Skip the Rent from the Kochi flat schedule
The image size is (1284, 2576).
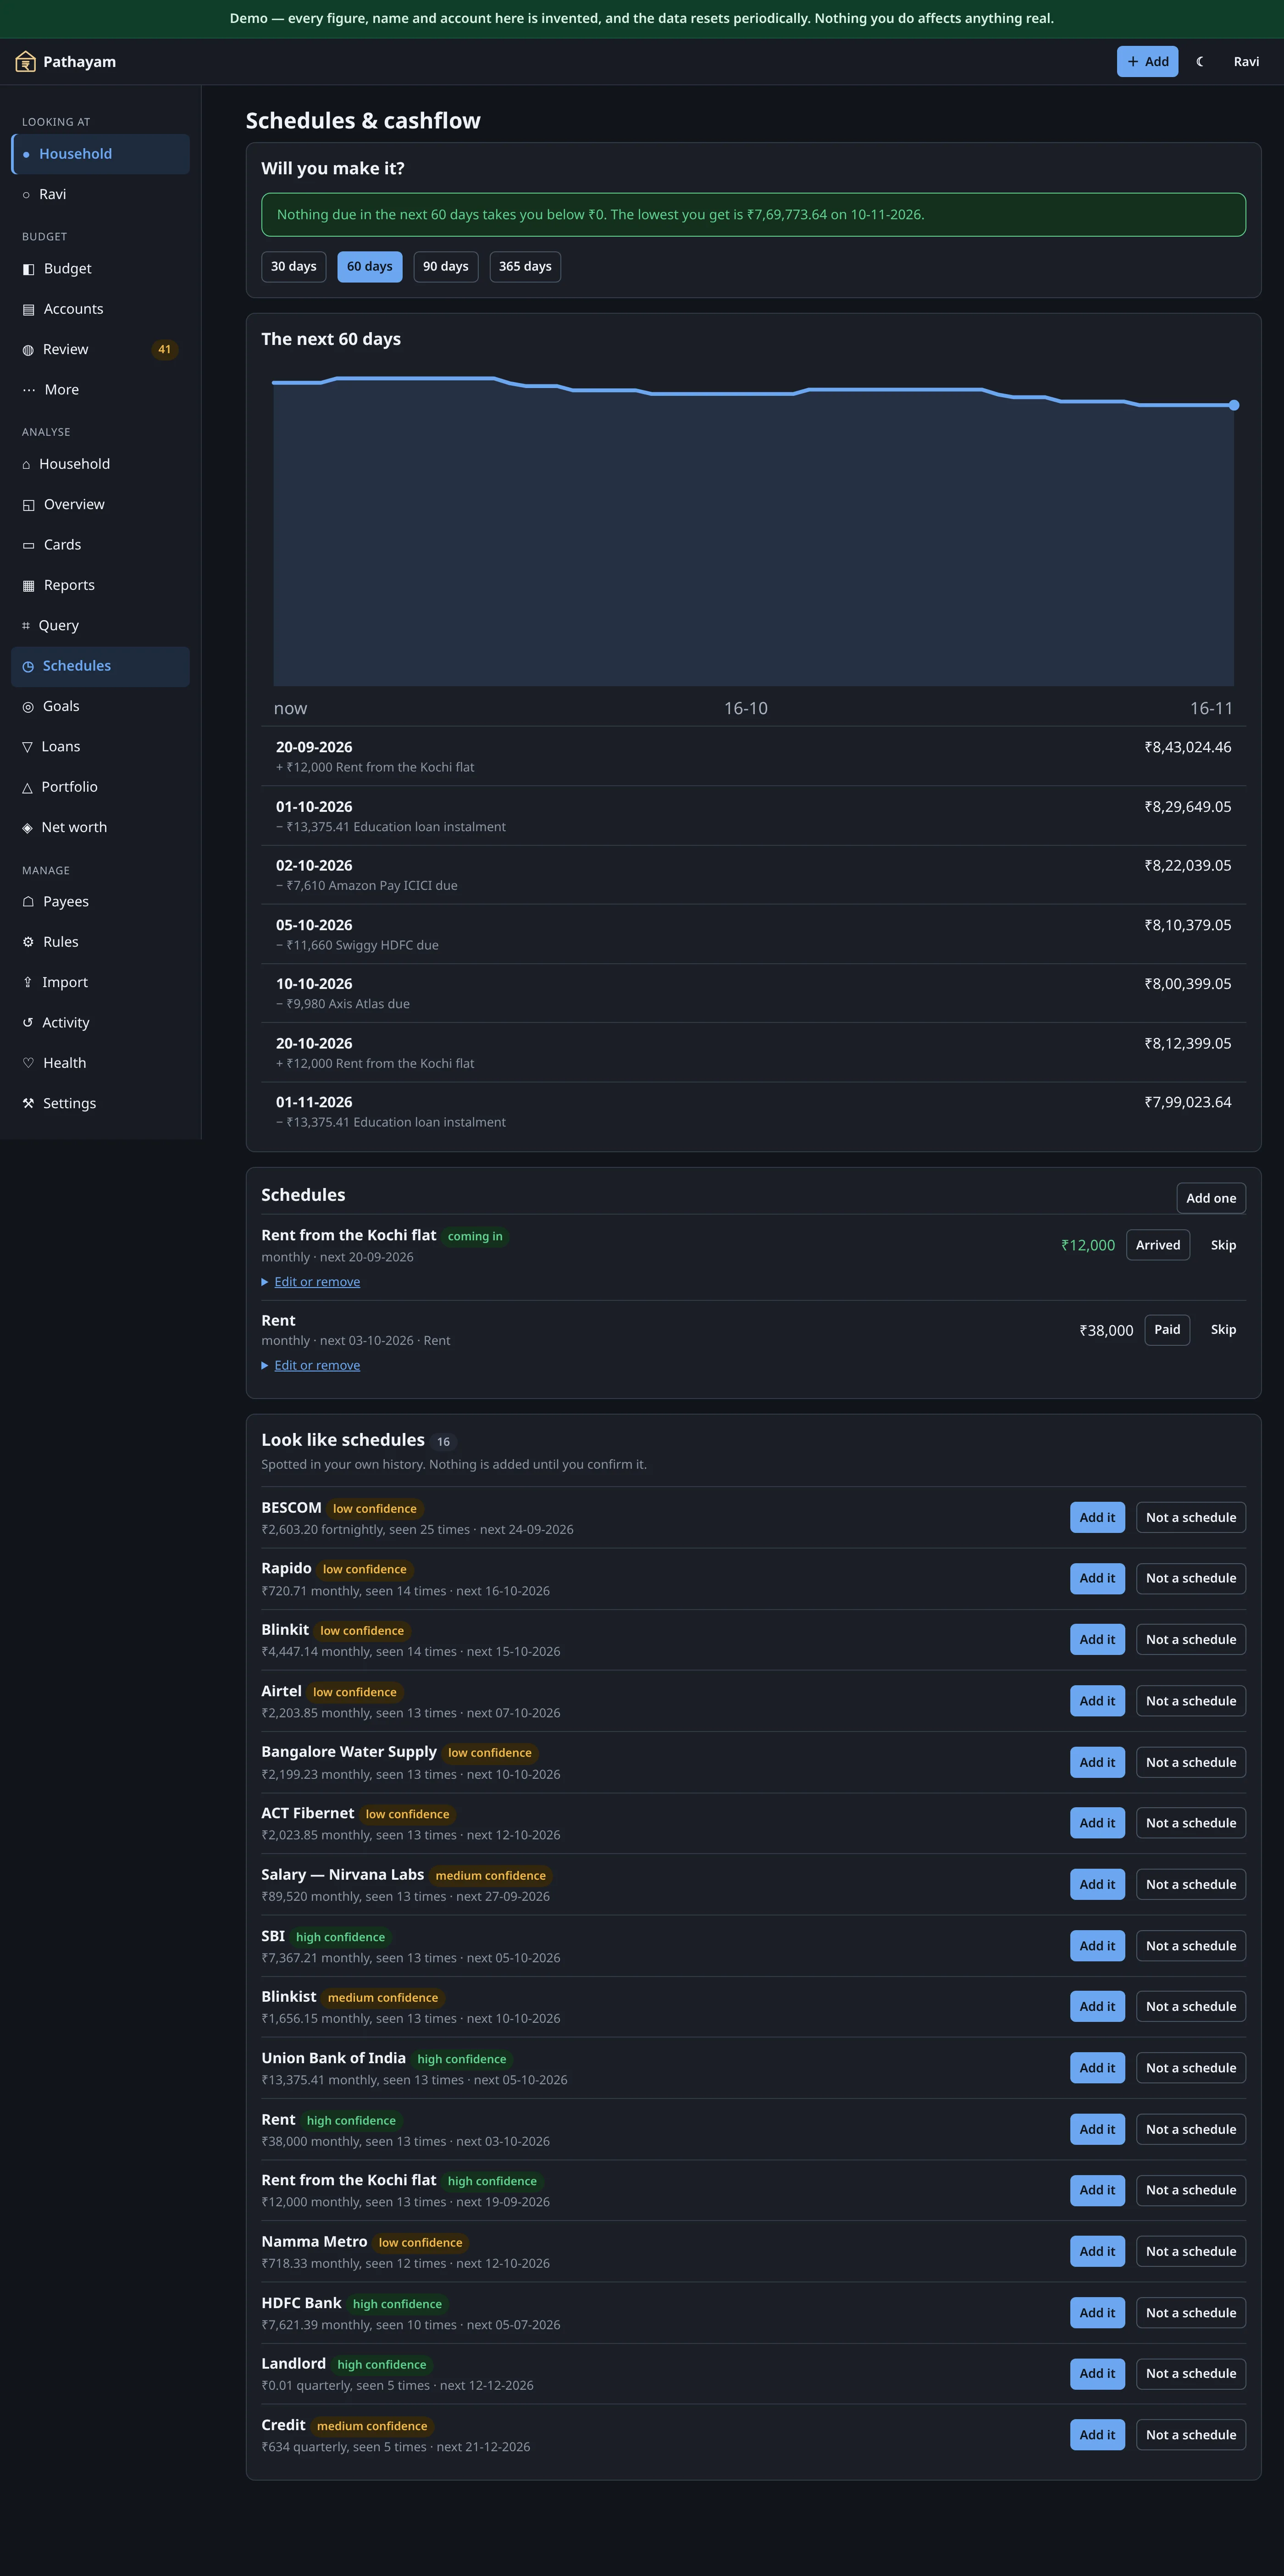[x=1223, y=1245]
